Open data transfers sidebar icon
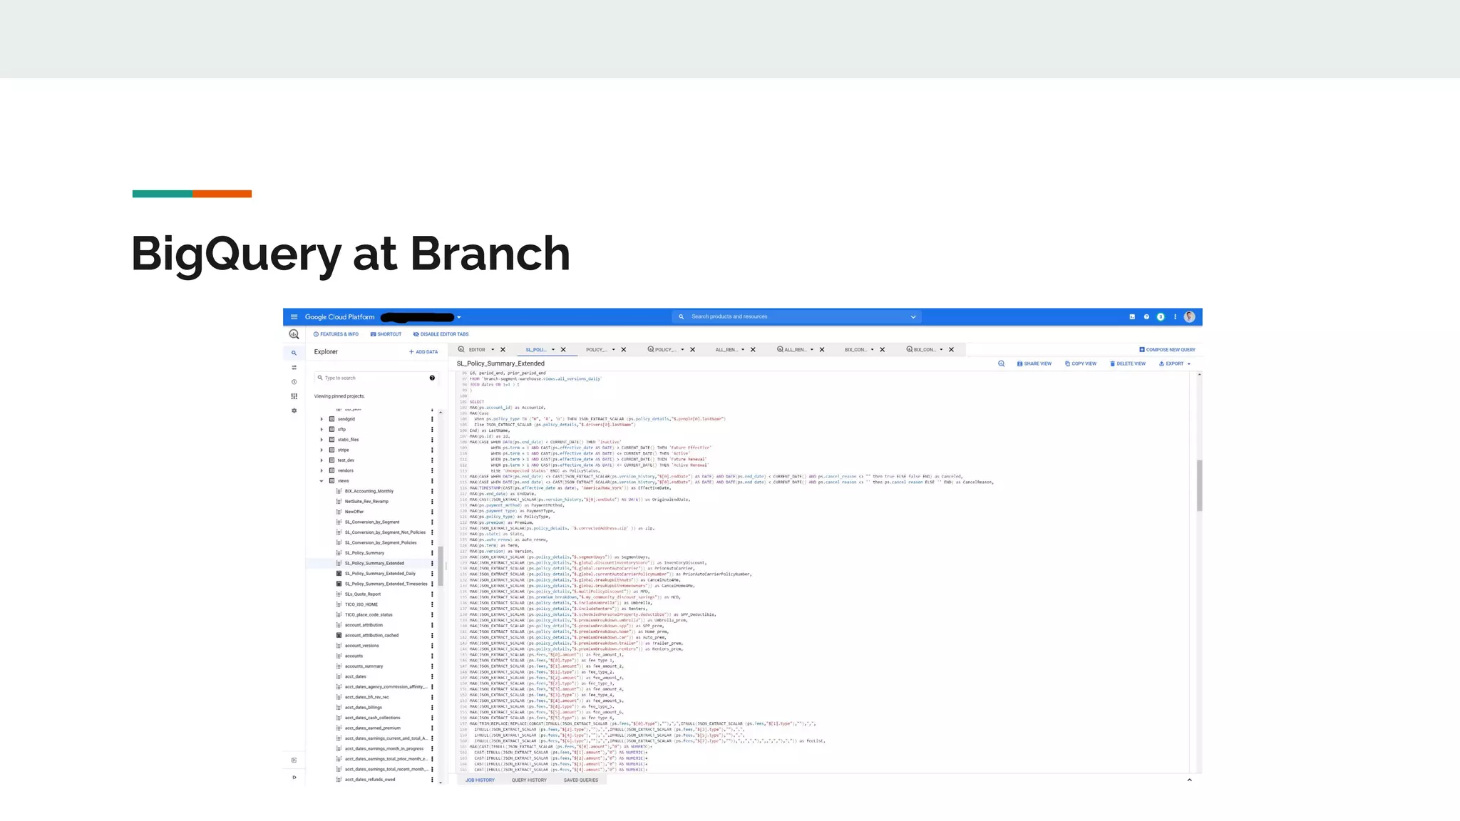Screen dimensions: 1460x821 click(294, 368)
